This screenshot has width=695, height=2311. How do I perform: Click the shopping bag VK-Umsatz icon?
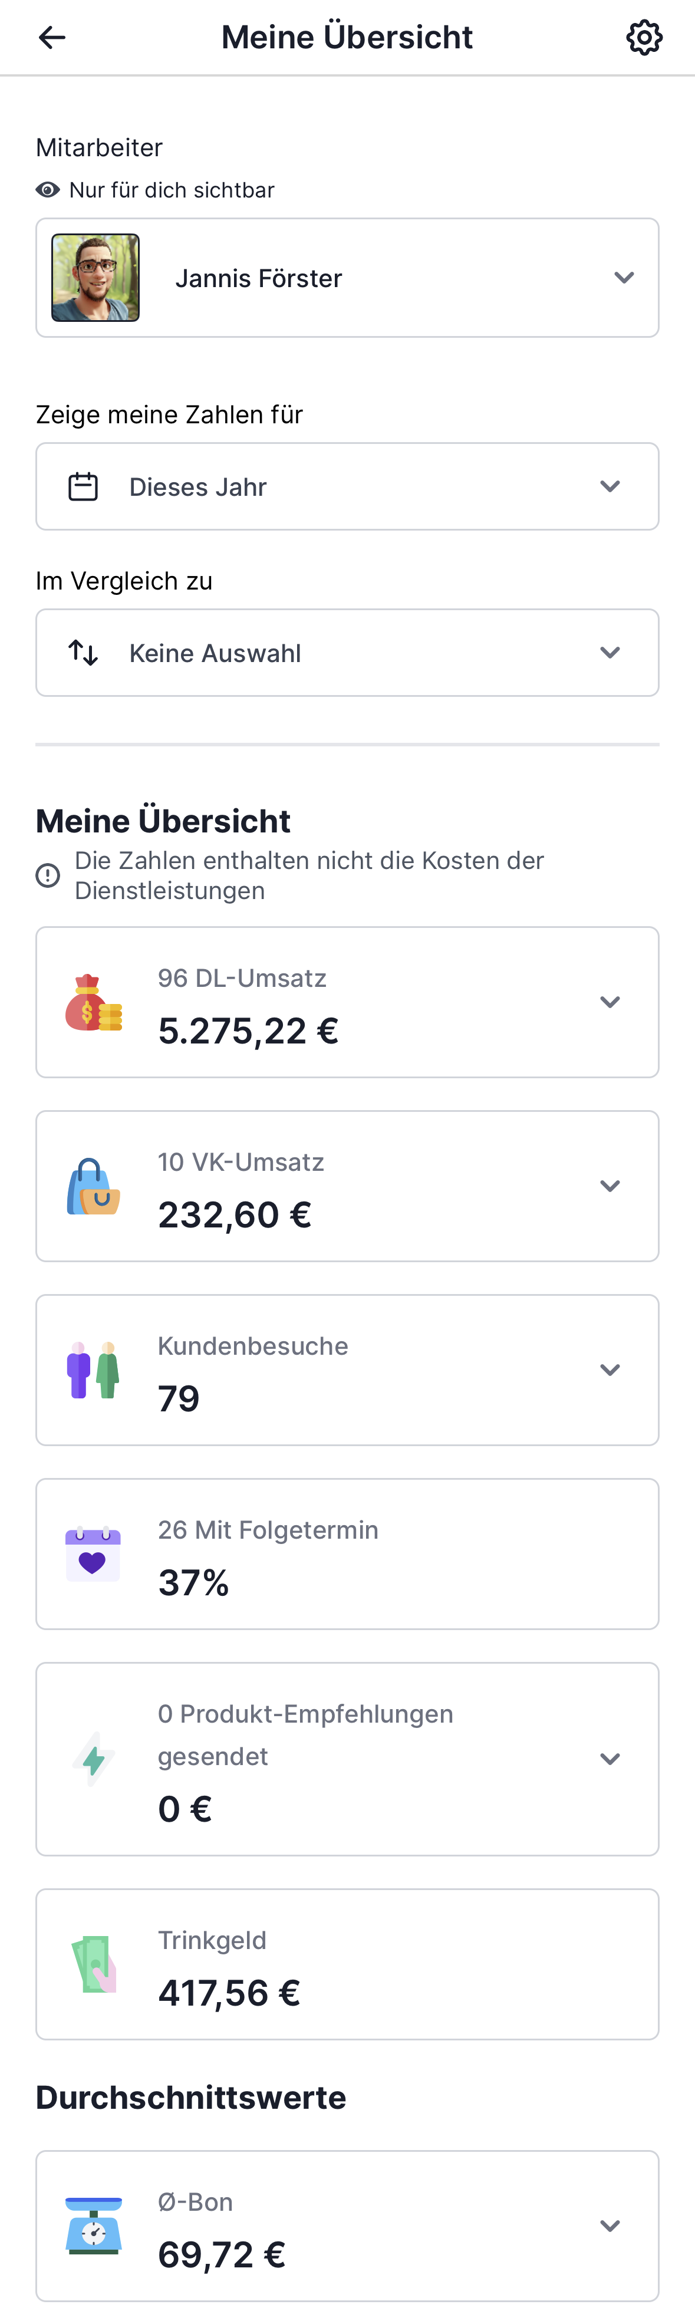point(94,1186)
